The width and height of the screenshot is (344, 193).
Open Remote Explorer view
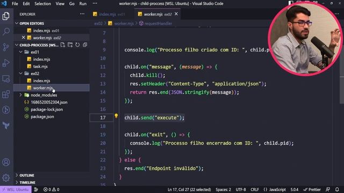point(6,79)
